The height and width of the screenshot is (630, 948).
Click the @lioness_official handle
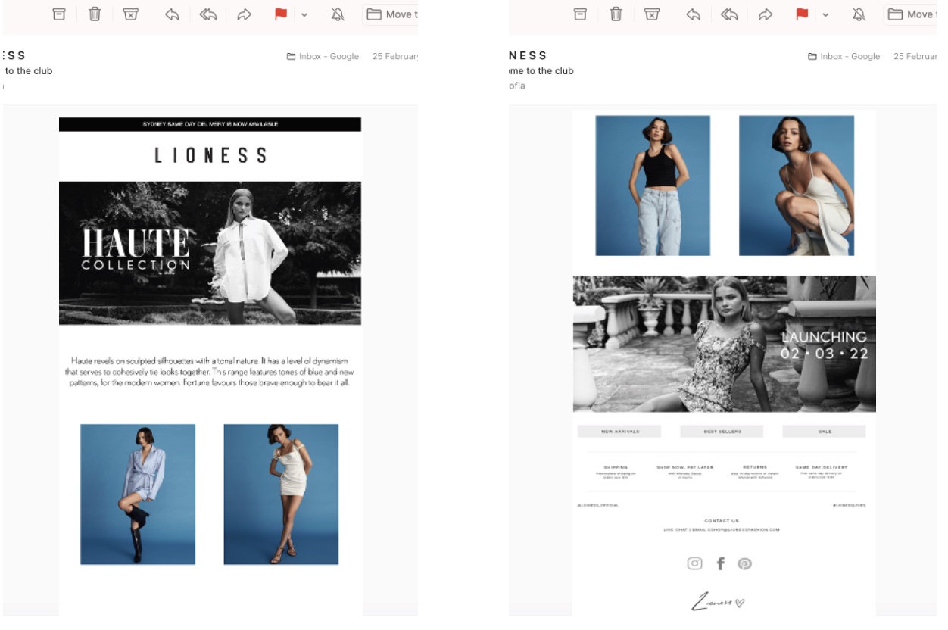598,505
